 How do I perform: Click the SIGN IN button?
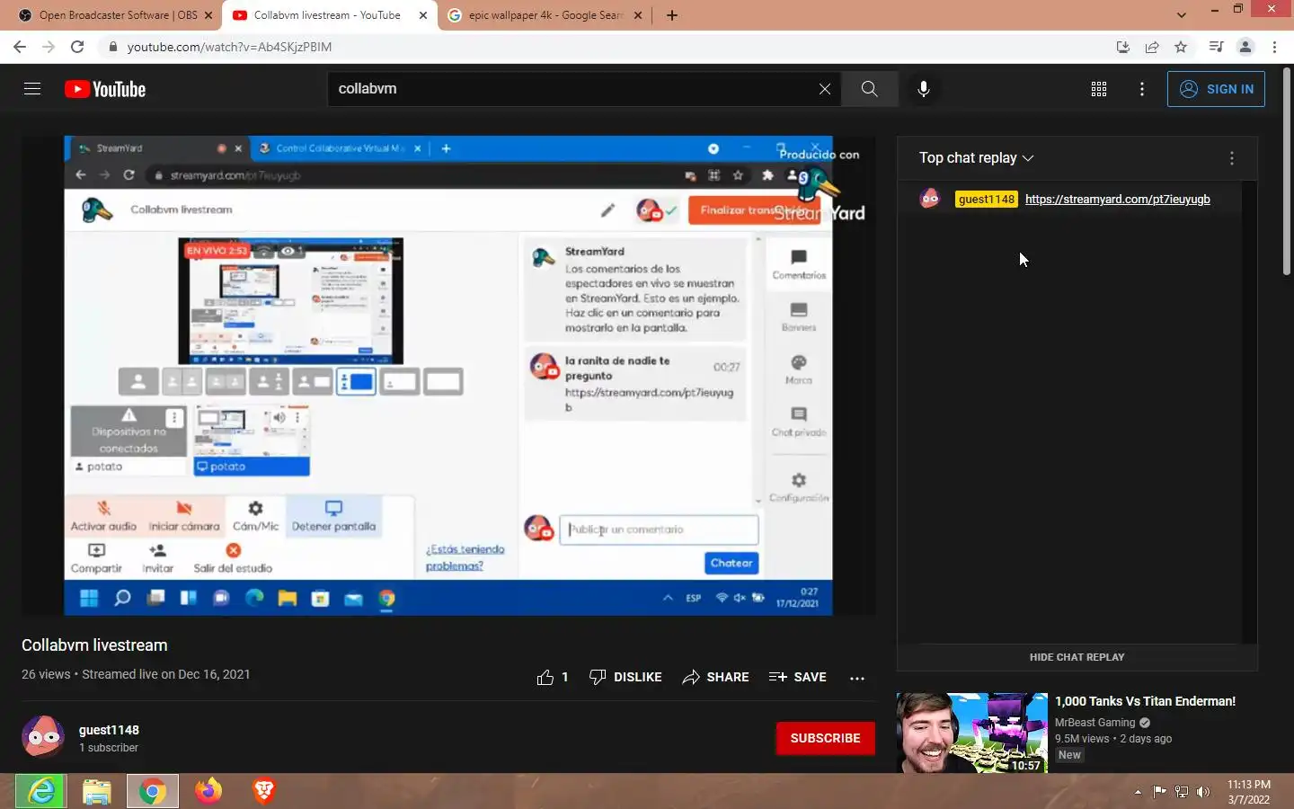coord(1216,89)
